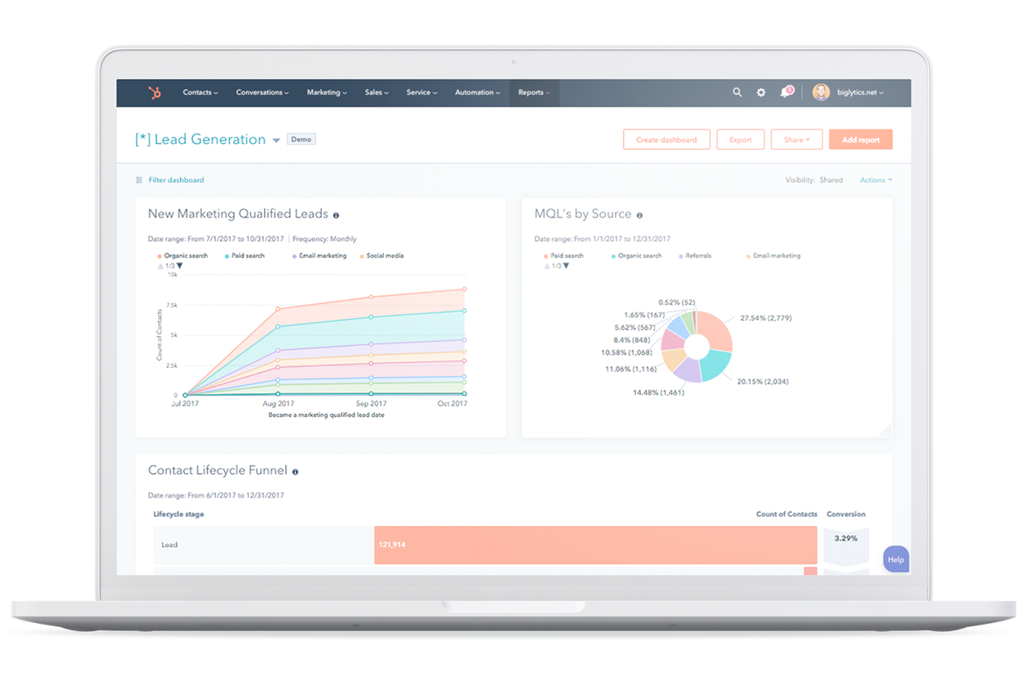The image size is (1018, 684).
Task: Grab the resize handle on MQL's by Source card
Action: point(886,431)
